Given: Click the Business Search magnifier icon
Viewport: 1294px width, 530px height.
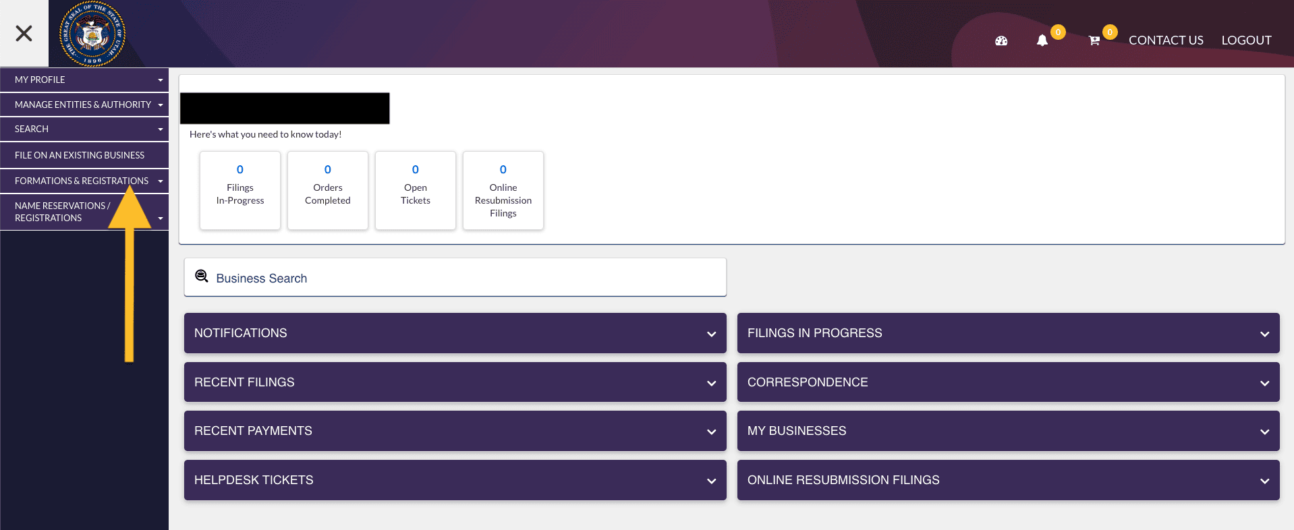Looking at the screenshot, I should pyautogui.click(x=201, y=276).
